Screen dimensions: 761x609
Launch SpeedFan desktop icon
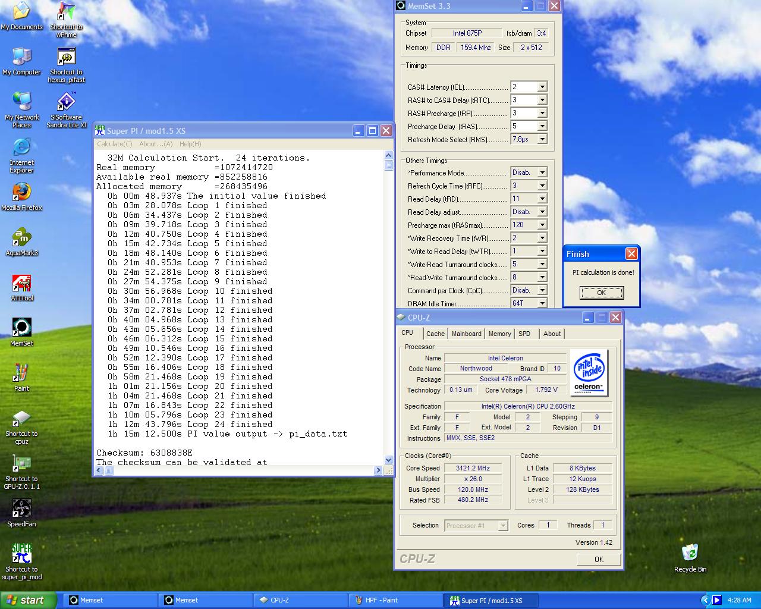[x=21, y=513]
